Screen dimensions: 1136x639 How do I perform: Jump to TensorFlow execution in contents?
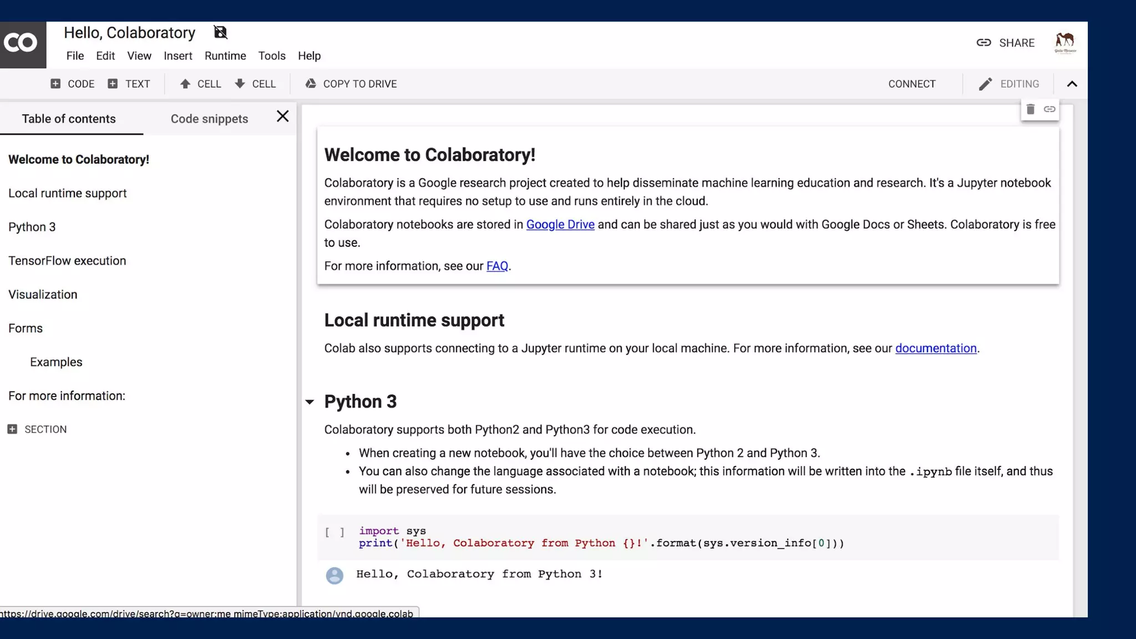pos(67,261)
